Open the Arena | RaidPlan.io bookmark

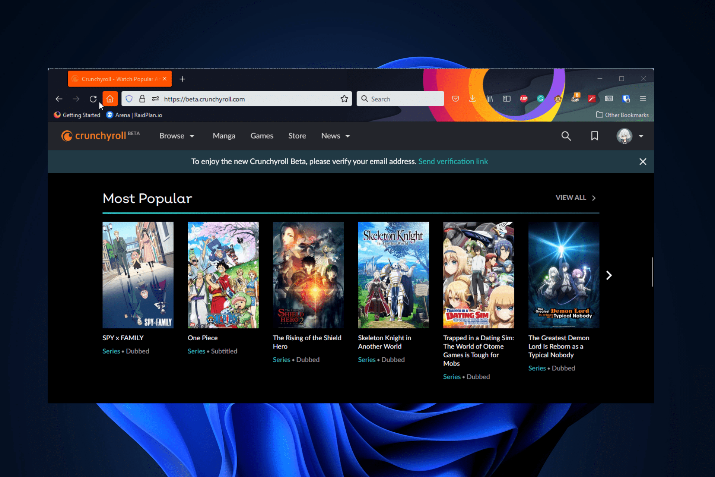pos(134,115)
